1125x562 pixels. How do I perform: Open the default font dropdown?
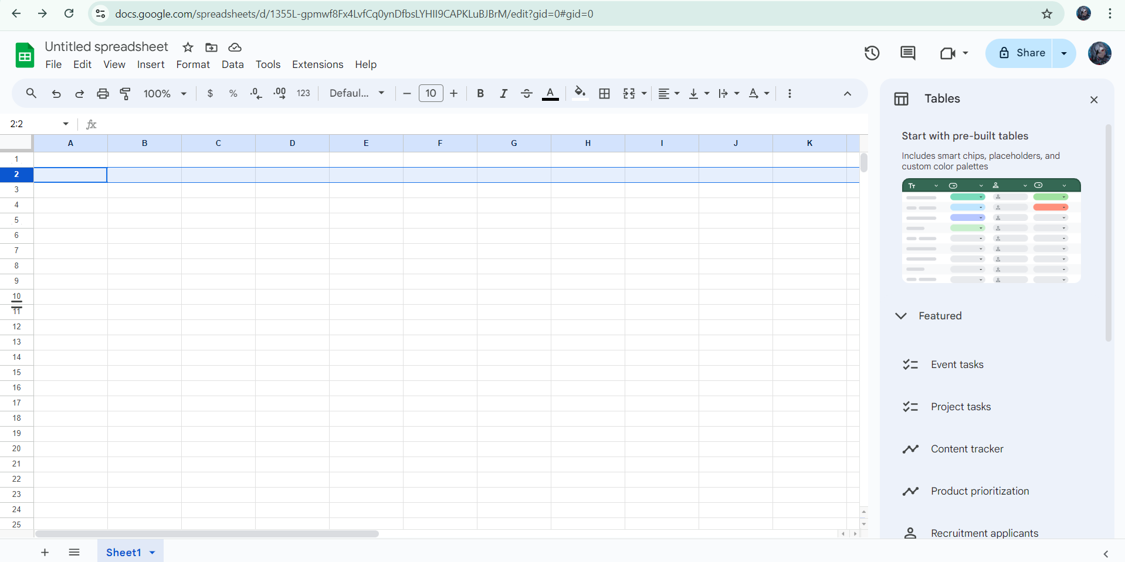[357, 94]
